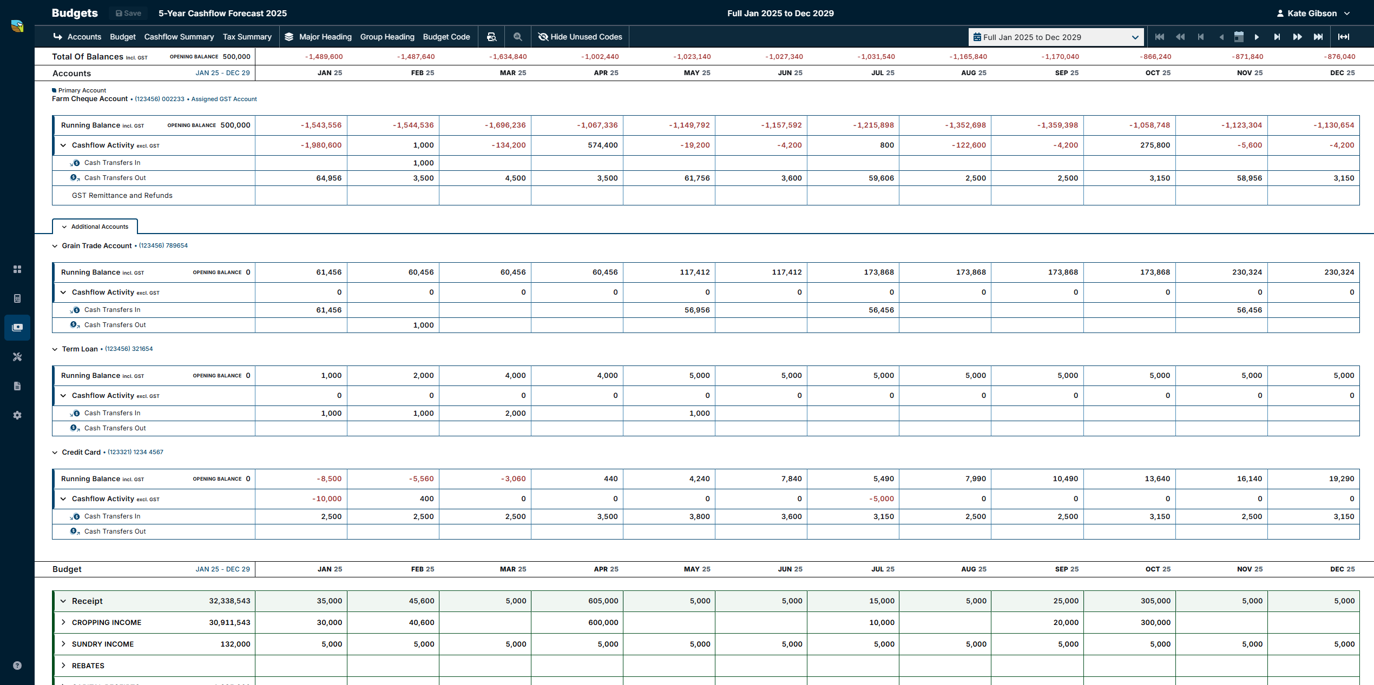
Task: Expand the REBATES row
Action: (x=63, y=666)
